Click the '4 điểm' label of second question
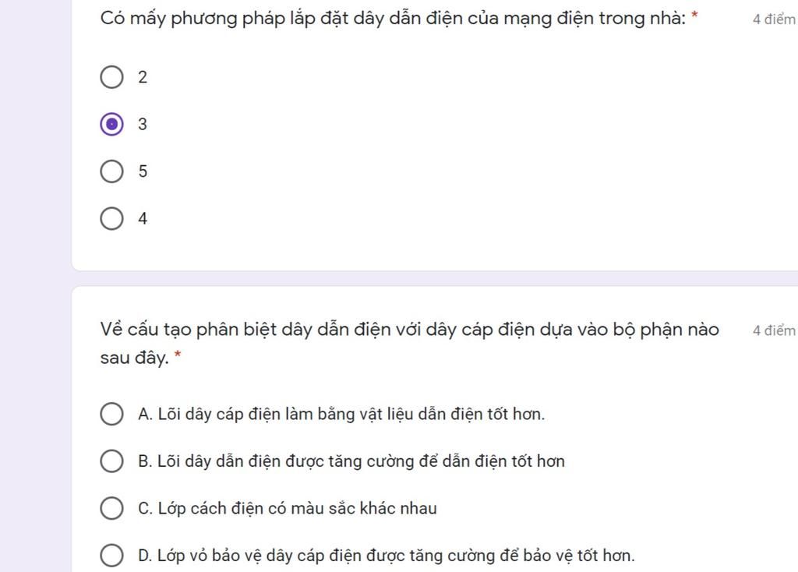Screen dimensions: 798x572 774,330
